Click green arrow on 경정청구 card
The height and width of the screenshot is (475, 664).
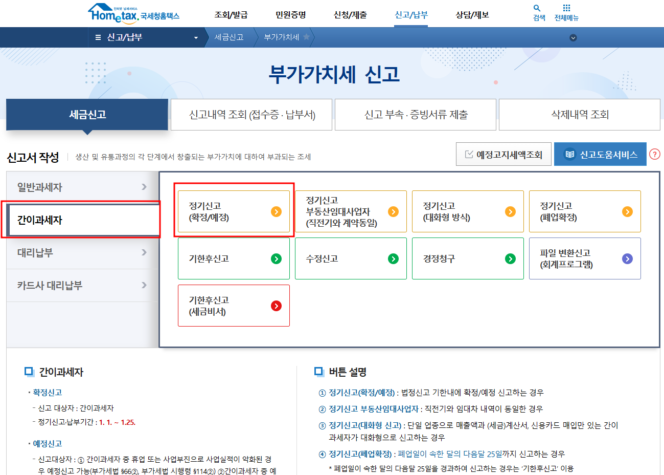click(x=510, y=258)
